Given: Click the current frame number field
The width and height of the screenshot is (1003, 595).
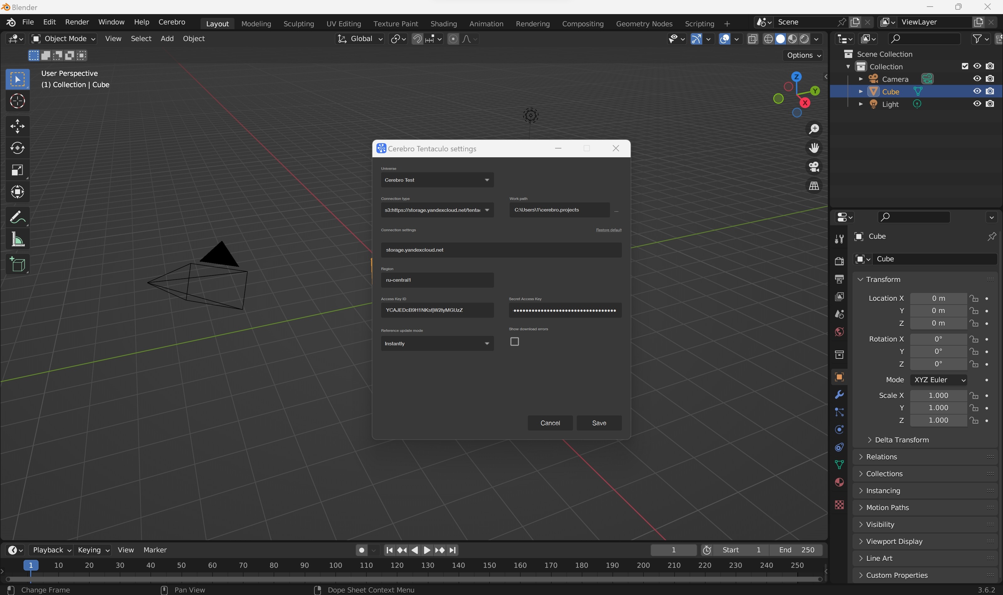Looking at the screenshot, I should tap(673, 550).
